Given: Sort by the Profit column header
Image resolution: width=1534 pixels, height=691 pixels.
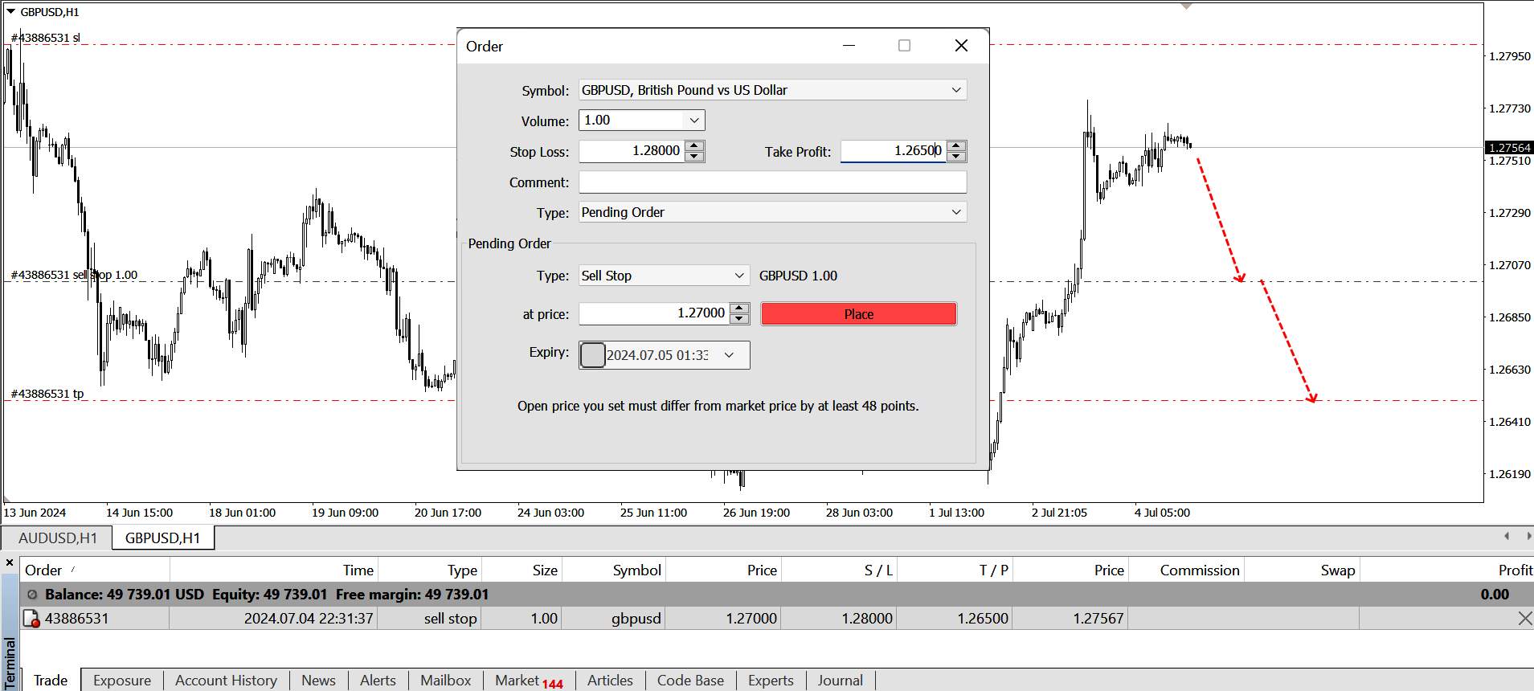Looking at the screenshot, I should [1446, 570].
